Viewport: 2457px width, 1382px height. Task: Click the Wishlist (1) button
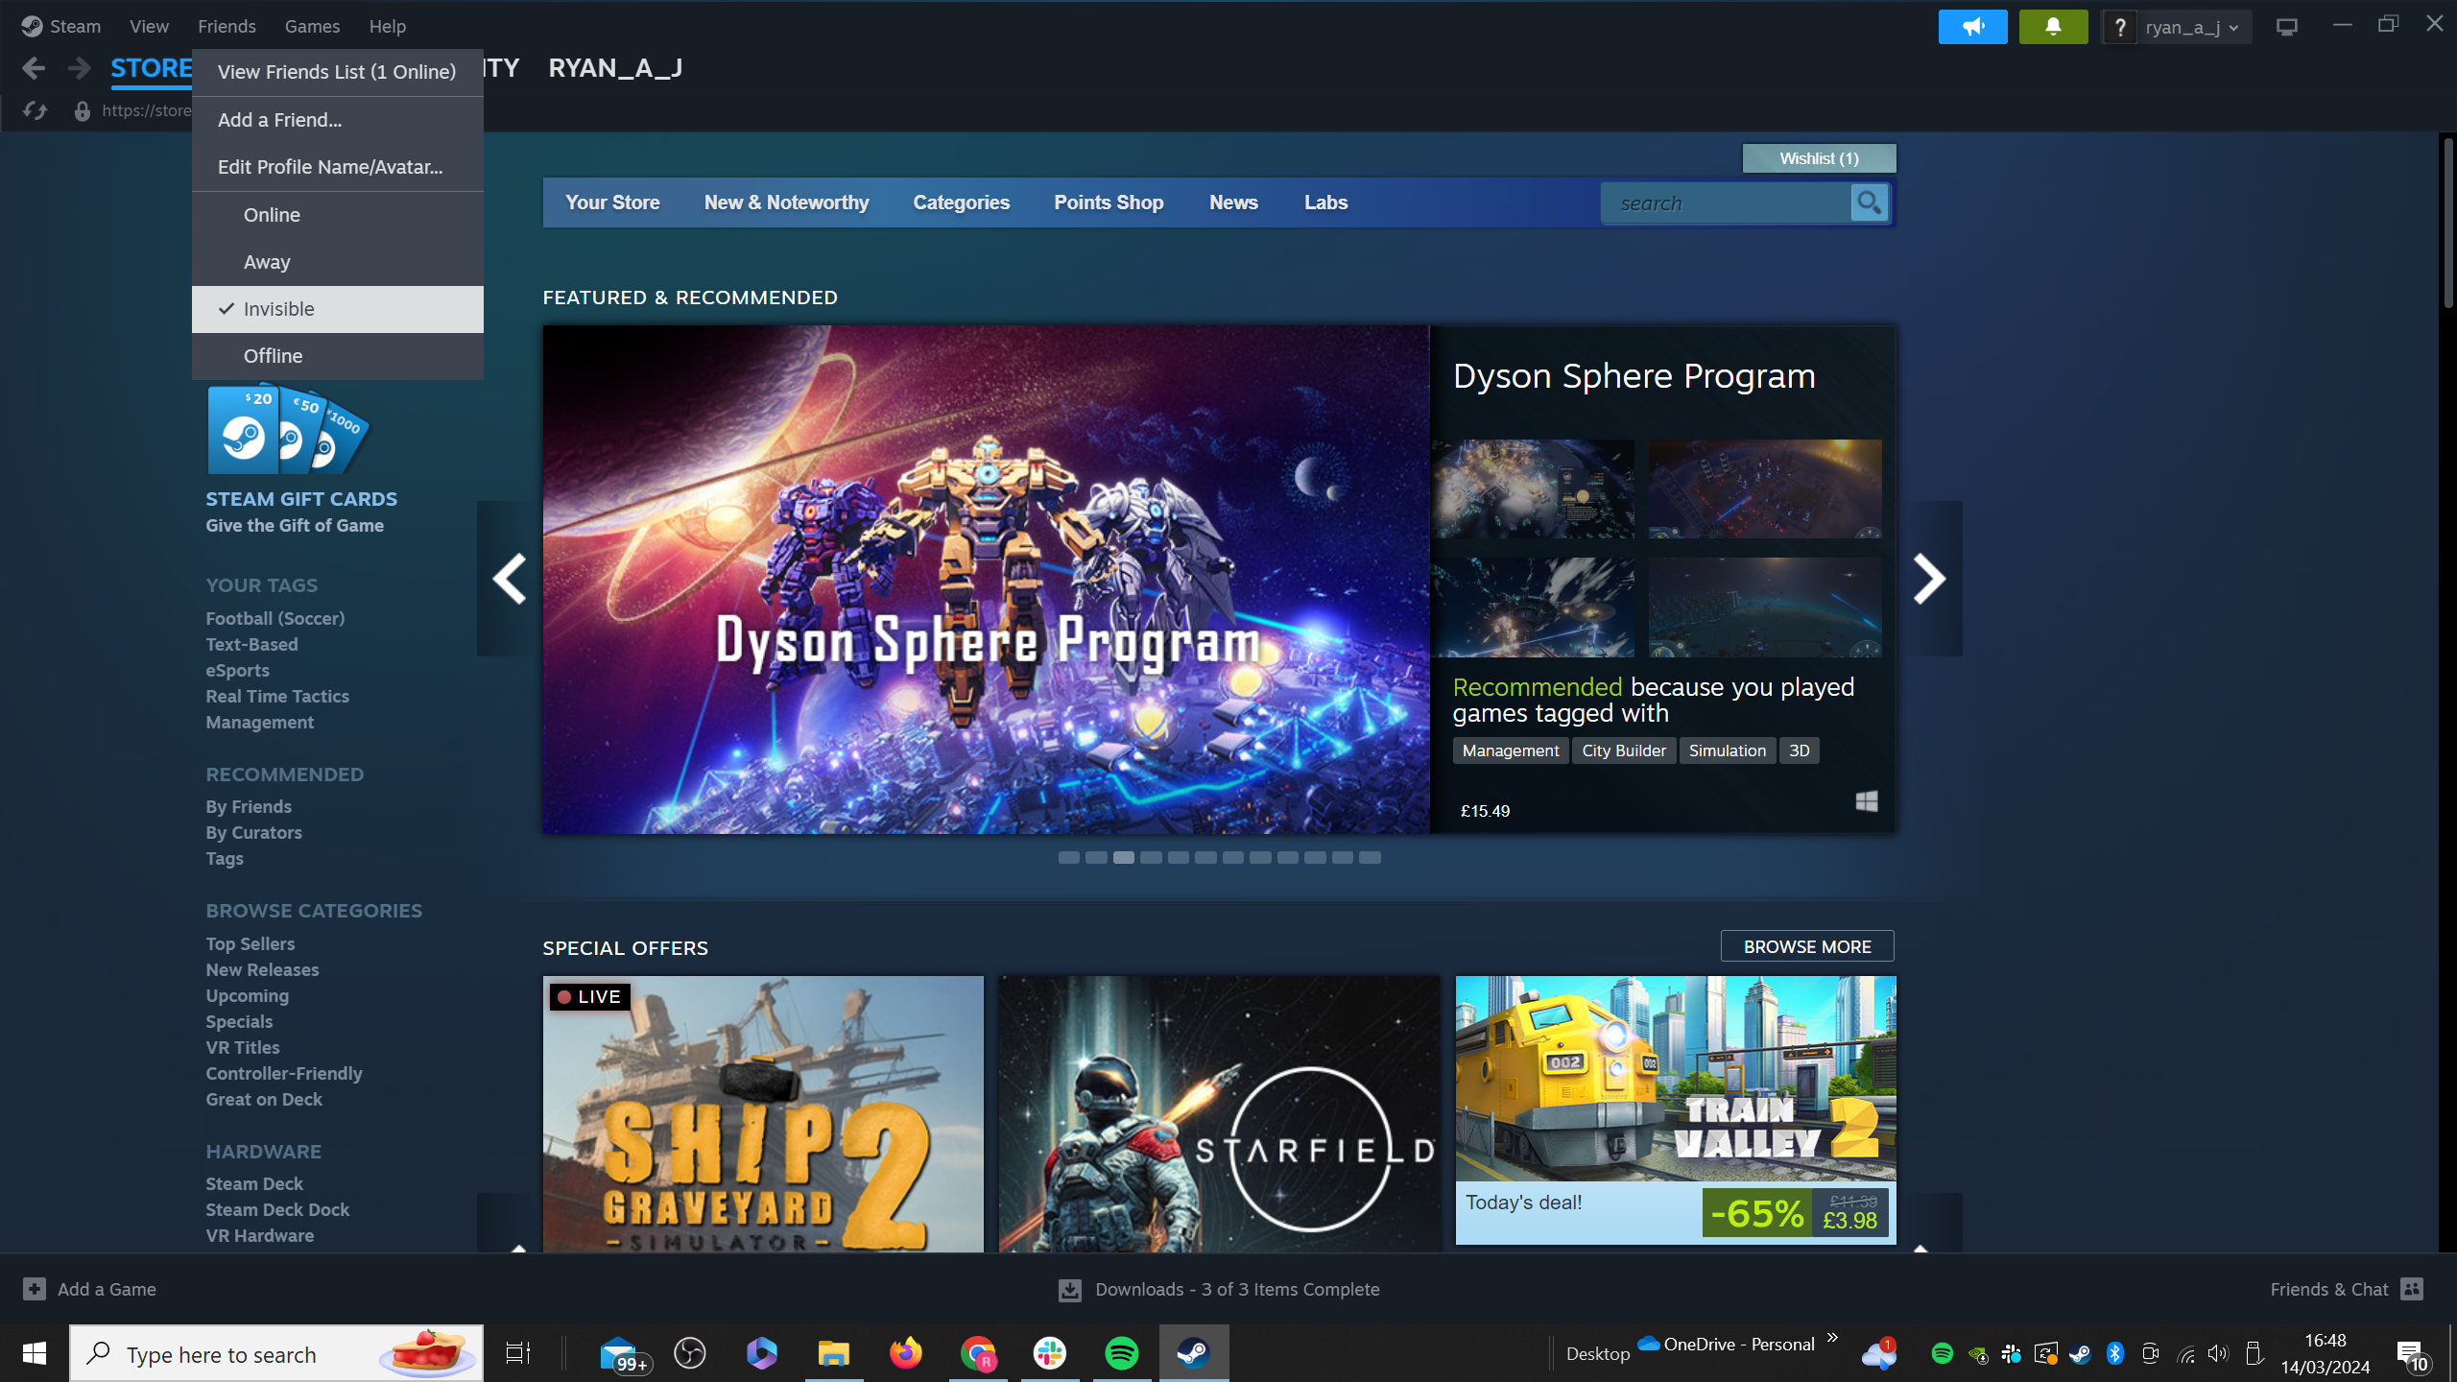1819,158
